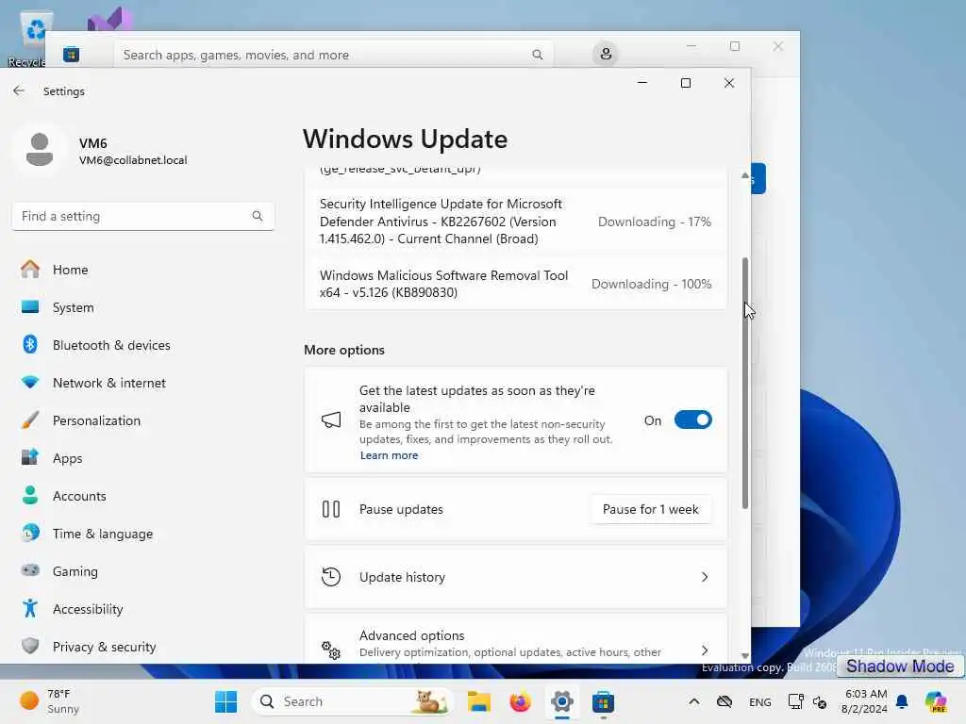Click the Microsoft Store profile account icon
This screenshot has width=966, height=724.
point(606,54)
